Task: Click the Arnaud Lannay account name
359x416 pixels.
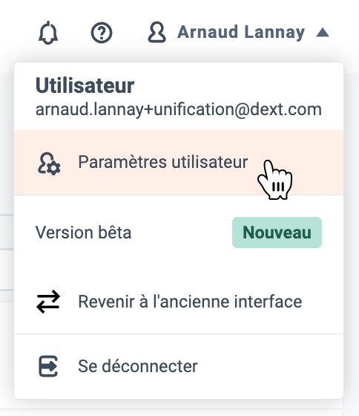Action: (241, 33)
